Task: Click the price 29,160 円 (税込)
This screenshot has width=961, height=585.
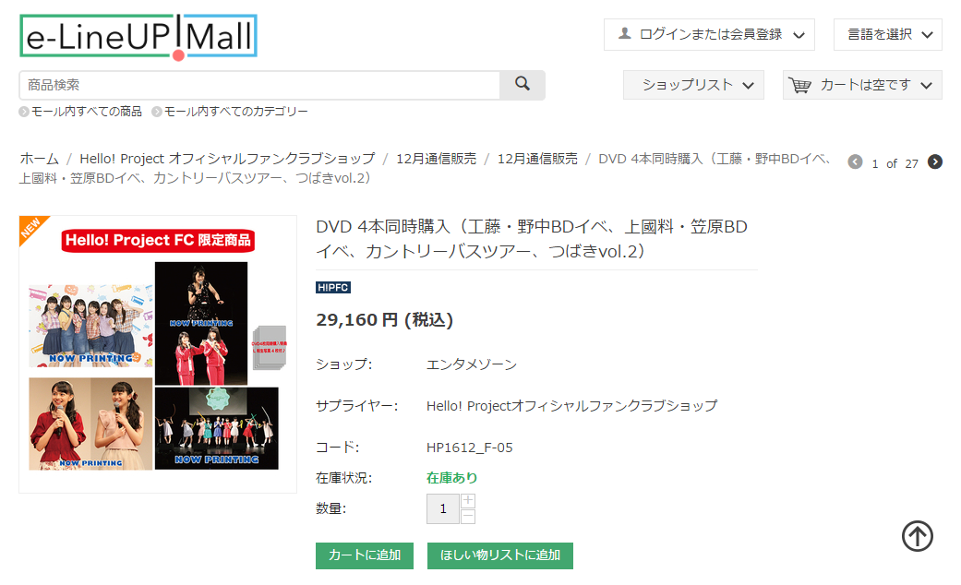Action: click(x=384, y=320)
